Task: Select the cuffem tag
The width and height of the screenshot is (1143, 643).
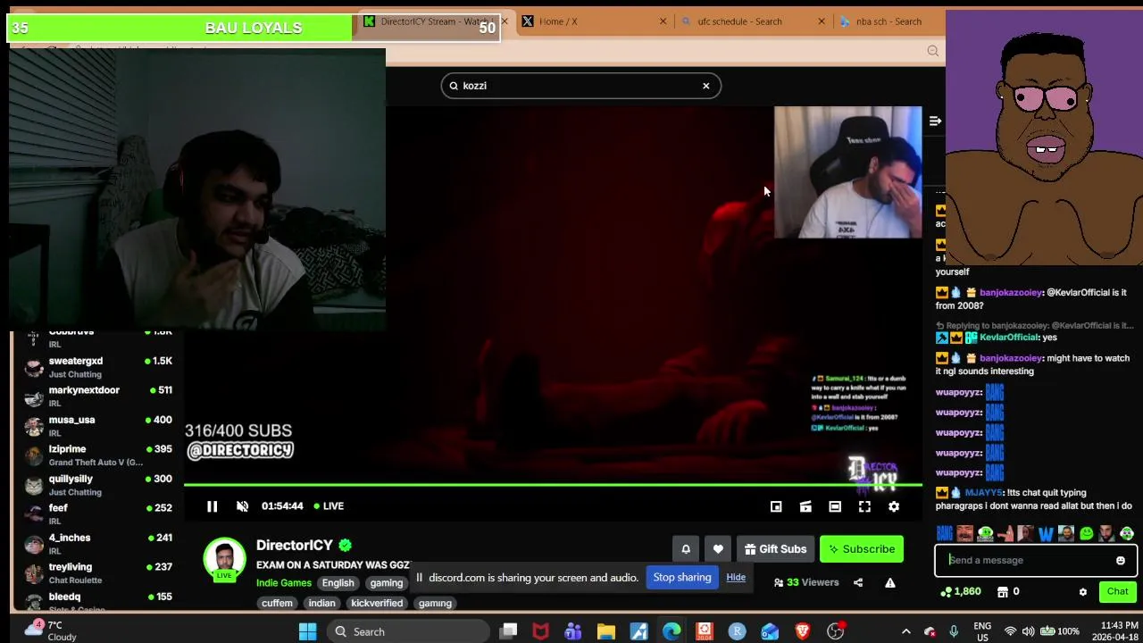Action: [277, 603]
